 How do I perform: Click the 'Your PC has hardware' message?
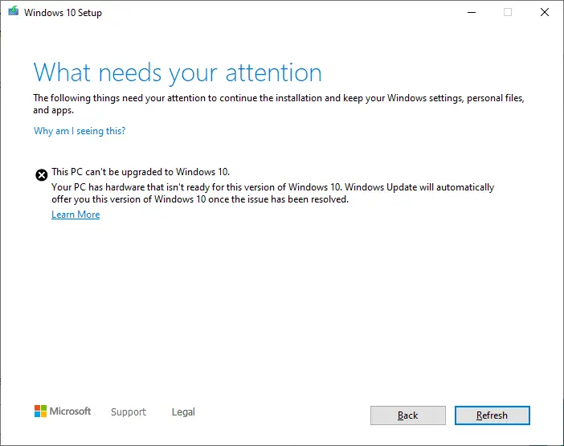click(272, 193)
